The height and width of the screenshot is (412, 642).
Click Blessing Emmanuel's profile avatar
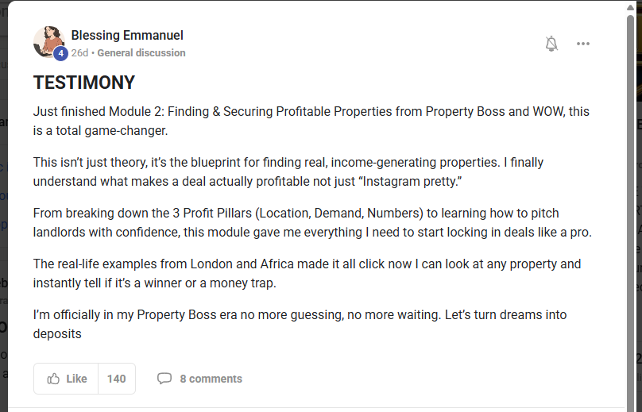[48, 40]
